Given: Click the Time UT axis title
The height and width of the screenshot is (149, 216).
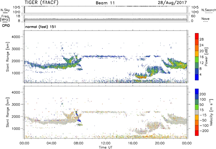Looking at the screenshot, I should click(x=106, y=147).
